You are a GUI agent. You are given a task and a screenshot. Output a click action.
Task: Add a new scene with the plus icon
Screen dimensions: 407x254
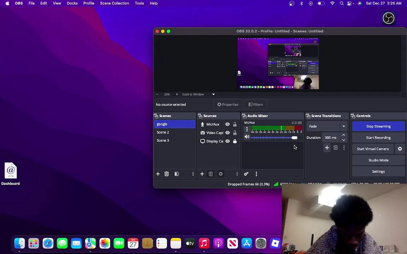(x=158, y=174)
